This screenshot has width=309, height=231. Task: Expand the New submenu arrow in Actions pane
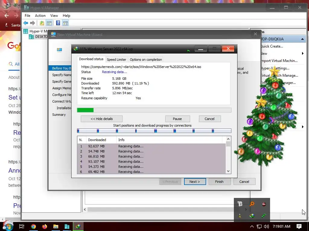(303, 54)
